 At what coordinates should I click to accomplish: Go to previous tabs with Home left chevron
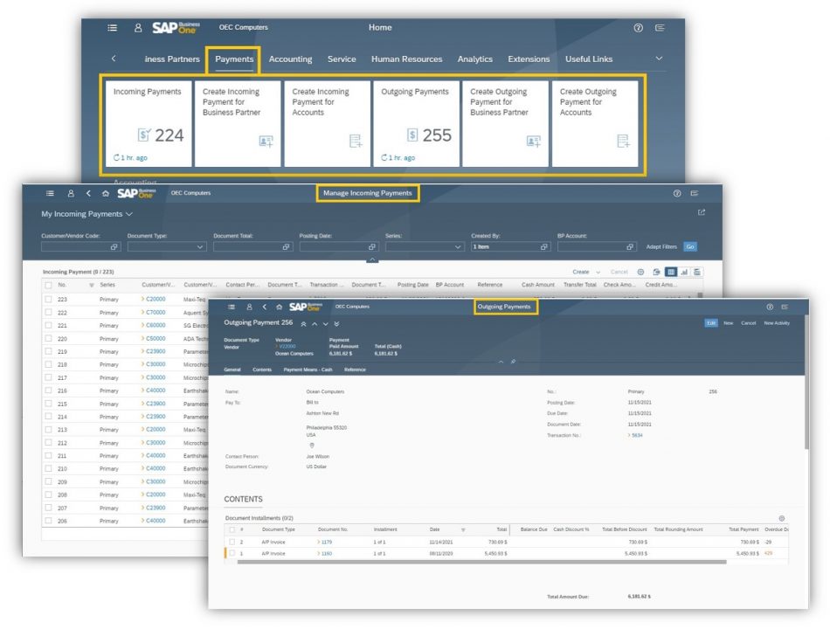coord(114,59)
